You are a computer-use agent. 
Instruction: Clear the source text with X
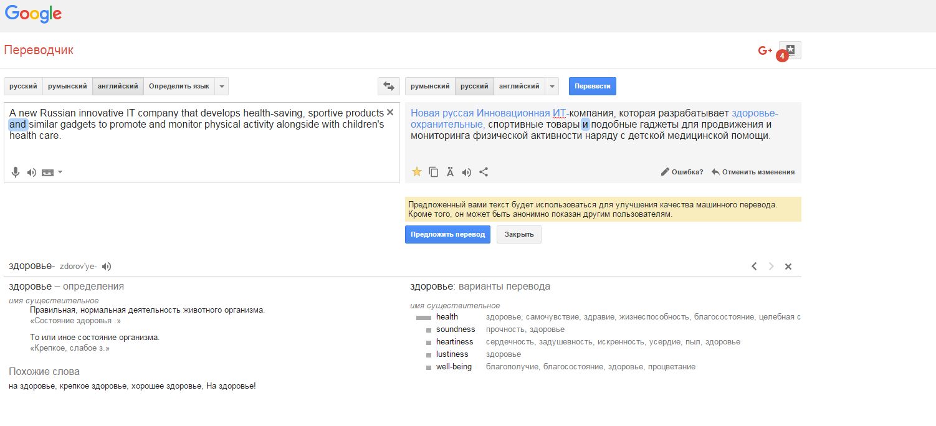point(390,112)
